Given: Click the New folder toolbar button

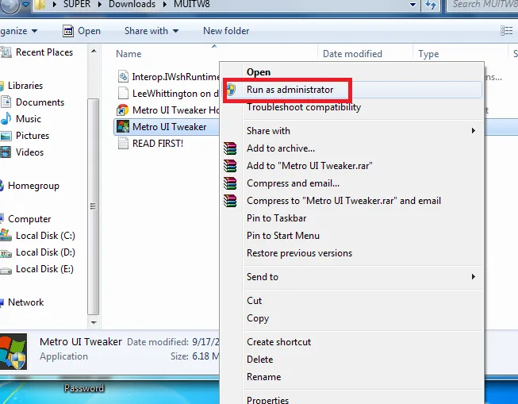Looking at the screenshot, I should click(226, 31).
